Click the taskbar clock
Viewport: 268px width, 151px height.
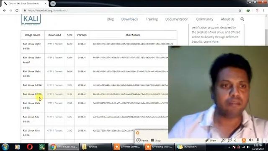[x=258, y=147]
